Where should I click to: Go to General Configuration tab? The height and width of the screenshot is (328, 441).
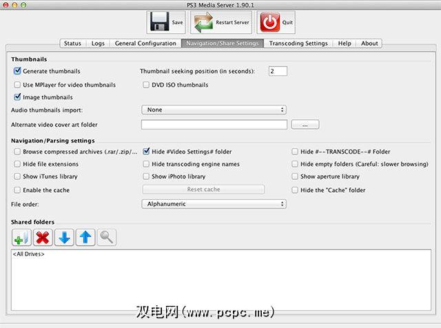[145, 43]
